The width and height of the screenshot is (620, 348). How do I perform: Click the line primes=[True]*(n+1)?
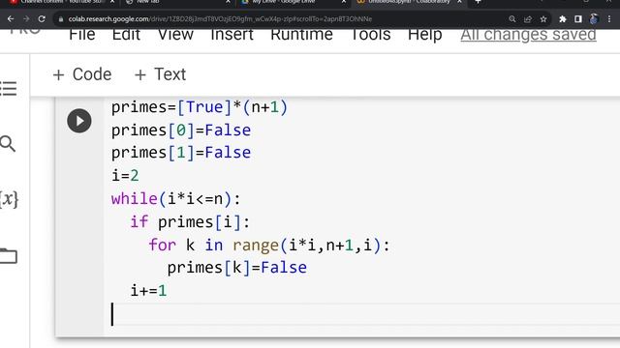click(x=200, y=107)
